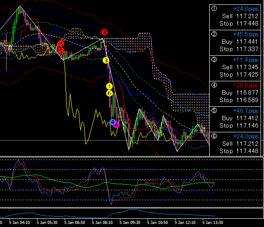Click circled number 5 in trade panel

[214, 111]
